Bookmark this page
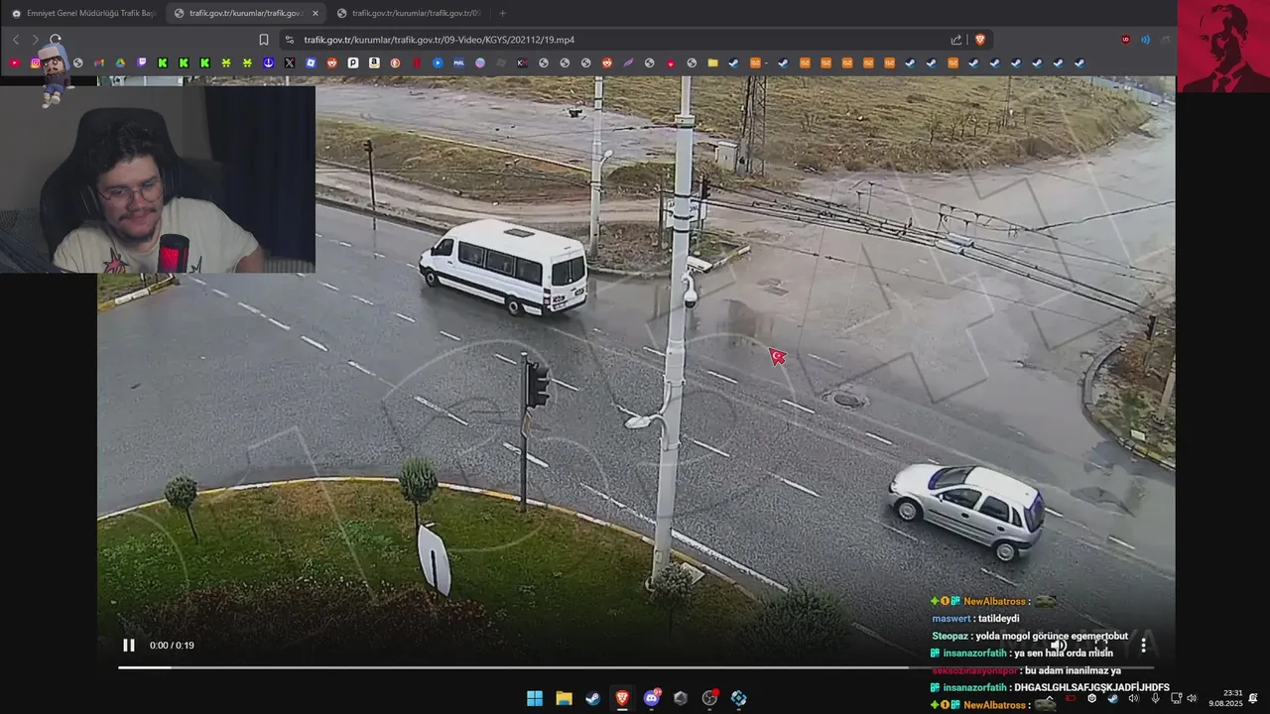Image resolution: width=1270 pixels, height=714 pixels. (264, 40)
